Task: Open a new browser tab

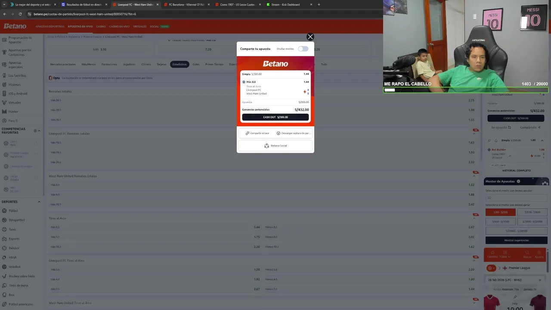Action: 319,4
